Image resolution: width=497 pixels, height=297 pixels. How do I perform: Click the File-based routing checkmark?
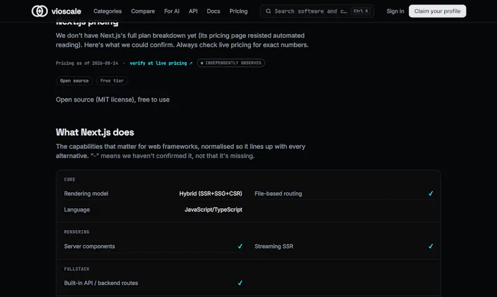(431, 193)
